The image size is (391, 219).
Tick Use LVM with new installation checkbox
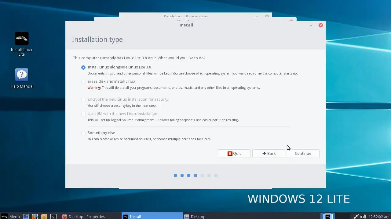tap(83, 114)
